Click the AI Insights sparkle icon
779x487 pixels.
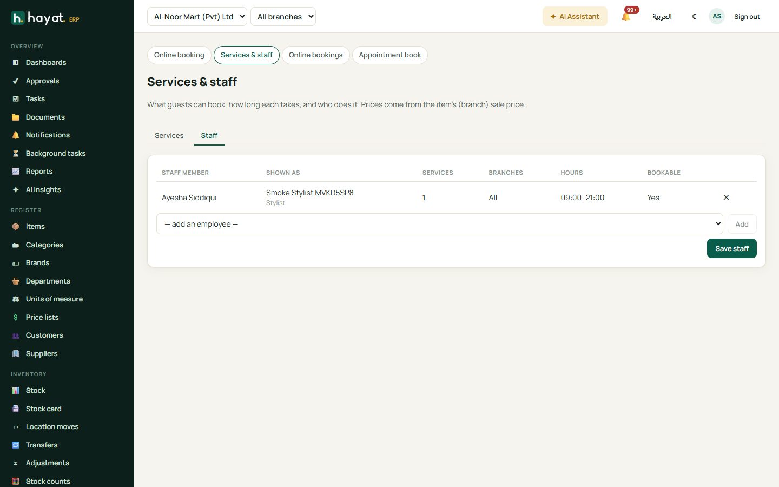[x=16, y=190]
